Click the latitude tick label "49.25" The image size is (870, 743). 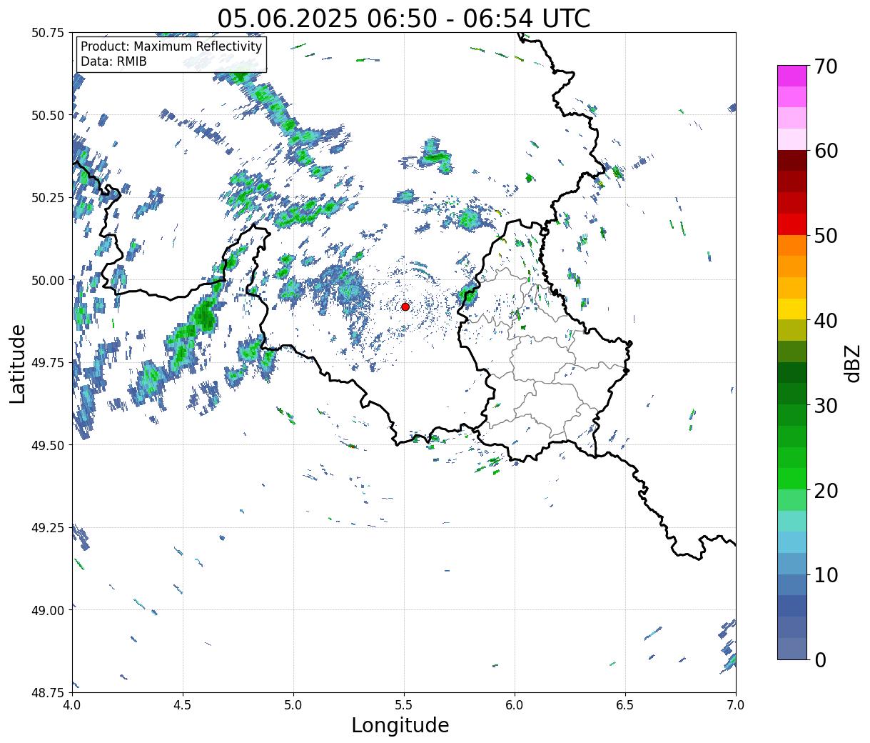48,528
